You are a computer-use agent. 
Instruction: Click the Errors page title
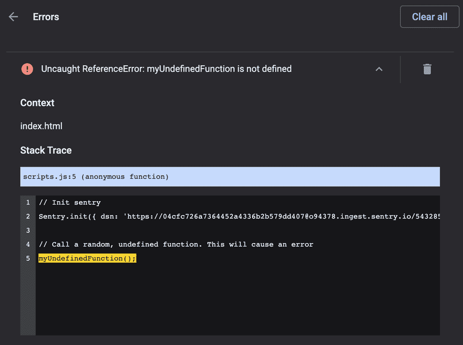pyautogui.click(x=46, y=17)
